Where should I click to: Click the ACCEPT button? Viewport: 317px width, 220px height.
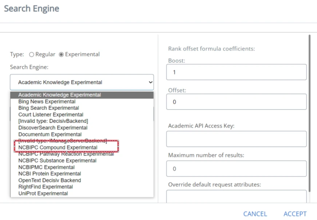pyautogui.click(x=295, y=214)
